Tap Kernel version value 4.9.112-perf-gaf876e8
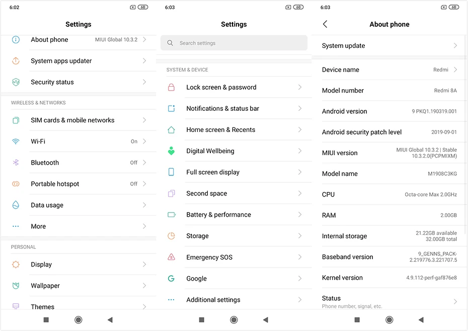 click(431, 278)
